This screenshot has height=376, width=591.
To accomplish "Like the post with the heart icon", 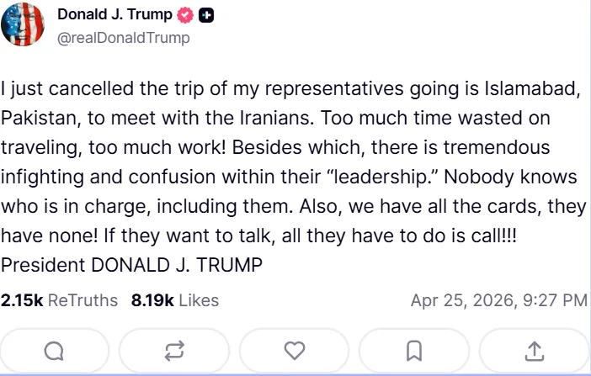I will pyautogui.click(x=294, y=350).
